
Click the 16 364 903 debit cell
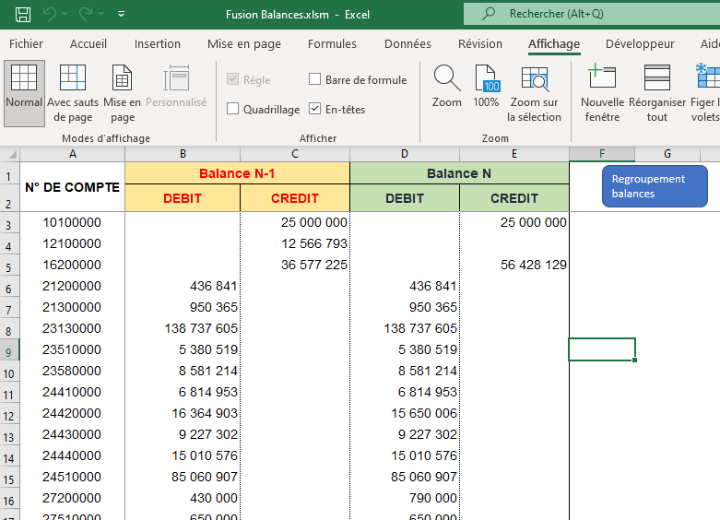coord(183,413)
